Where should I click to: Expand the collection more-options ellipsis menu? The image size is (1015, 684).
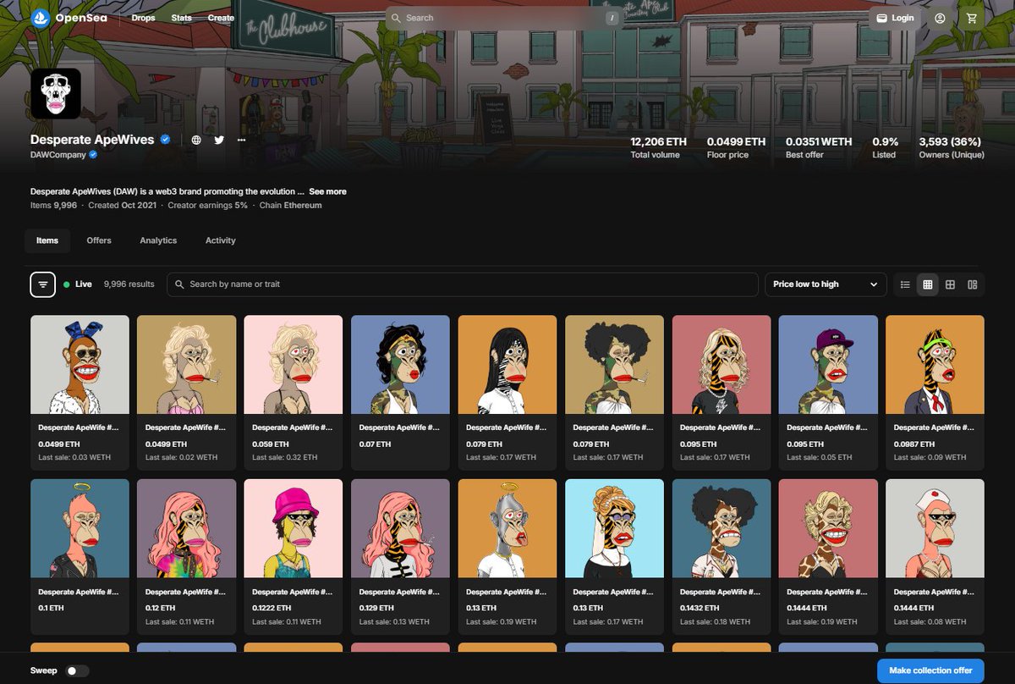click(x=241, y=140)
